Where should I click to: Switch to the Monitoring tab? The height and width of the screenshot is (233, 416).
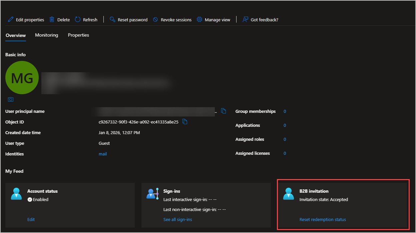(46, 35)
